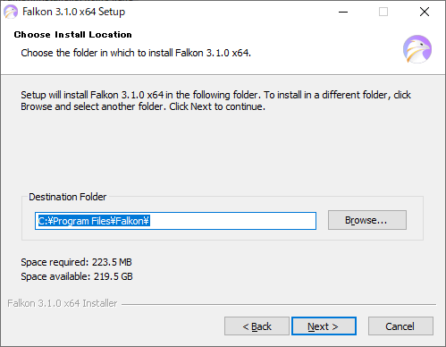Close the Falkon Setup window
The height and width of the screenshot is (347, 446).
425,12
